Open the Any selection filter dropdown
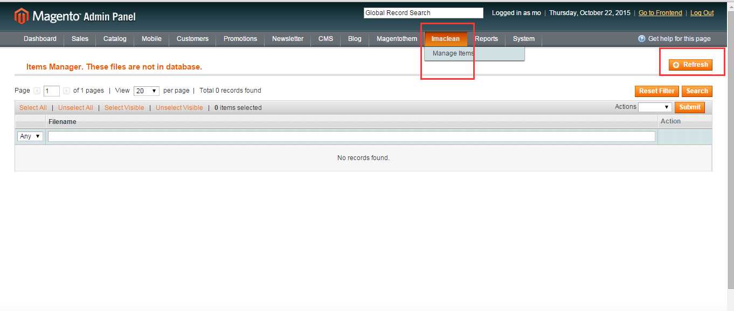The width and height of the screenshot is (734, 311). click(x=30, y=136)
